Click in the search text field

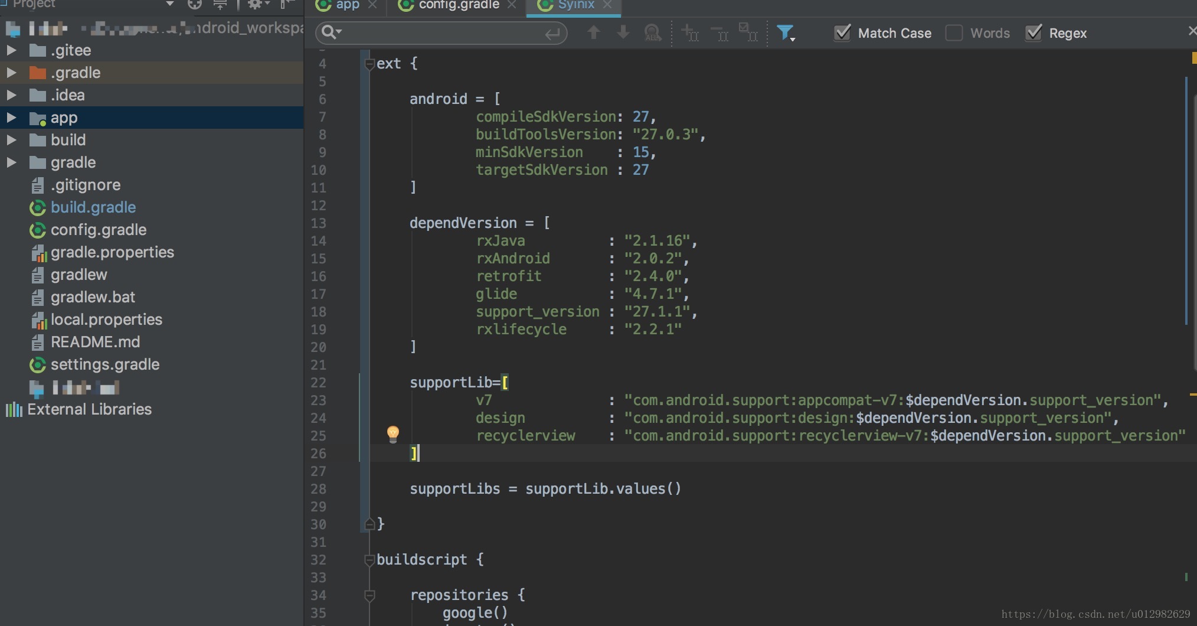click(x=443, y=33)
